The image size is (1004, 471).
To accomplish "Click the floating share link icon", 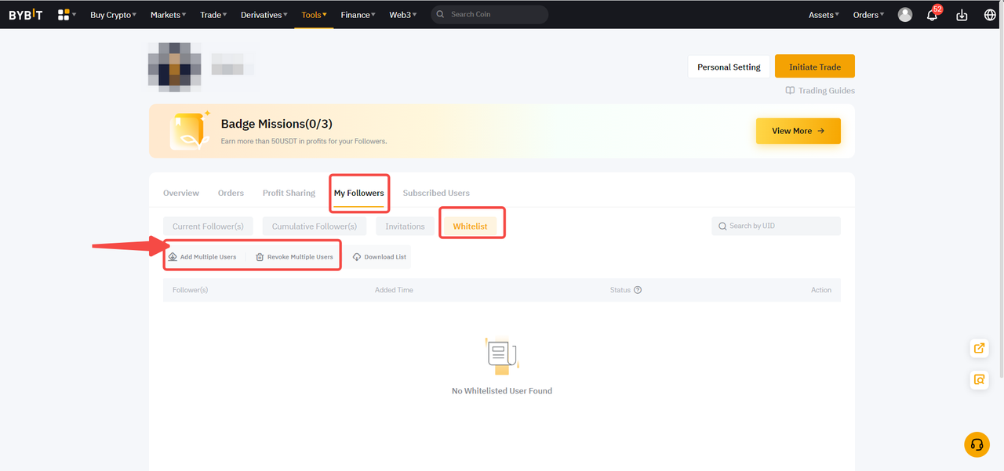I will coord(979,348).
